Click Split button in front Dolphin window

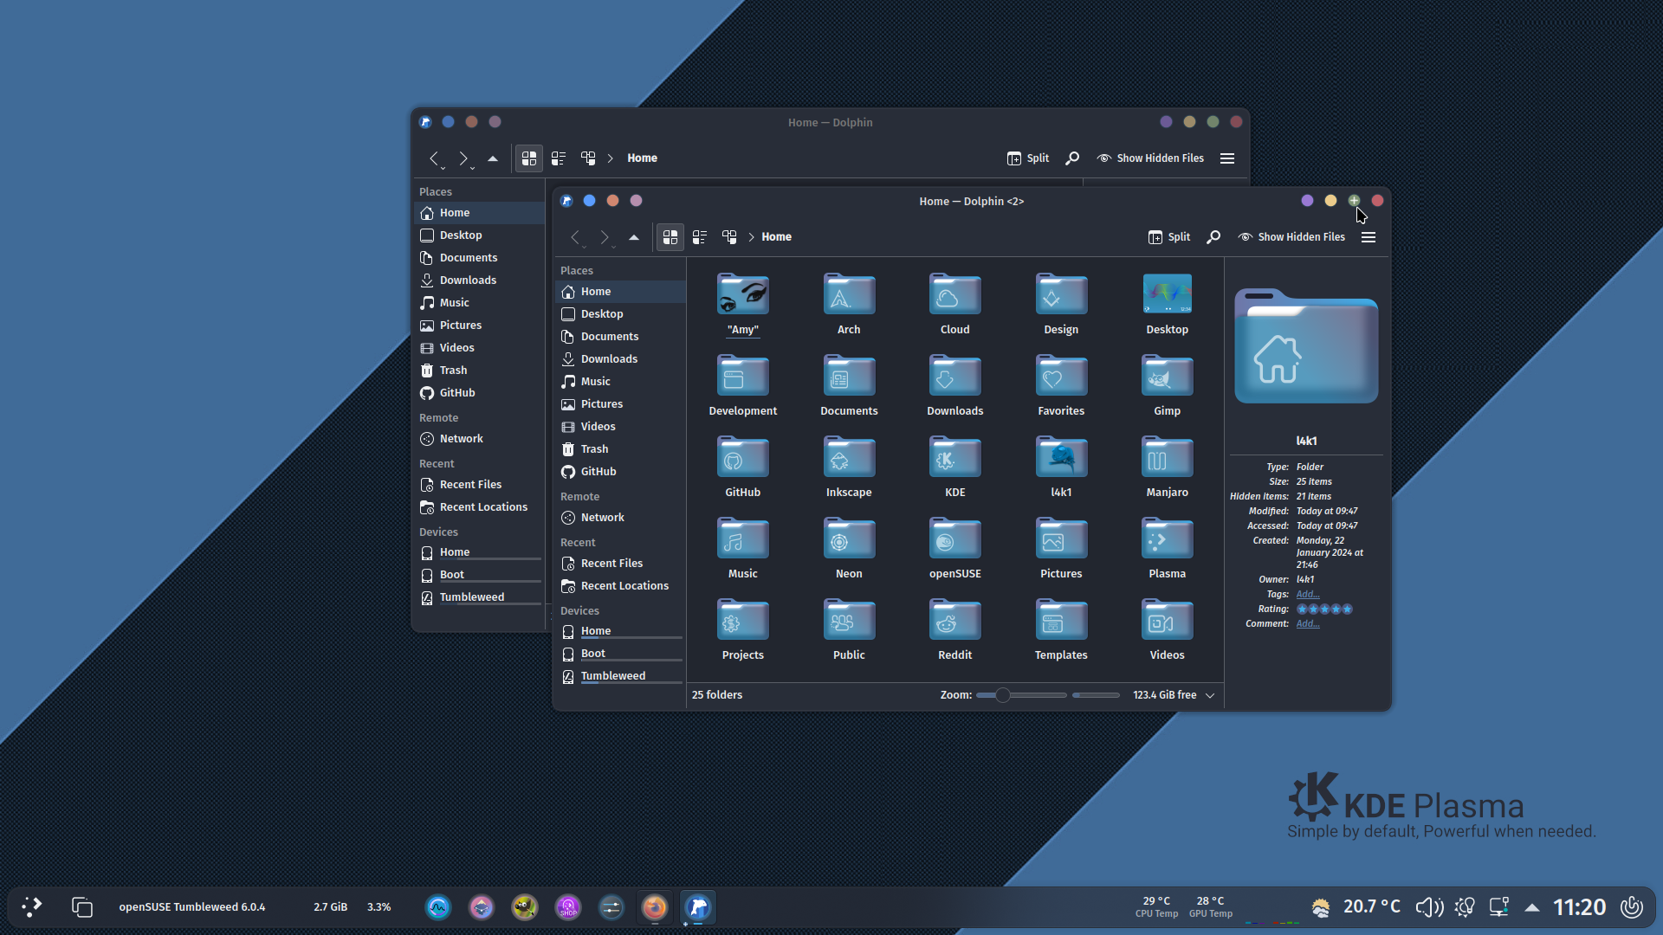(x=1169, y=237)
